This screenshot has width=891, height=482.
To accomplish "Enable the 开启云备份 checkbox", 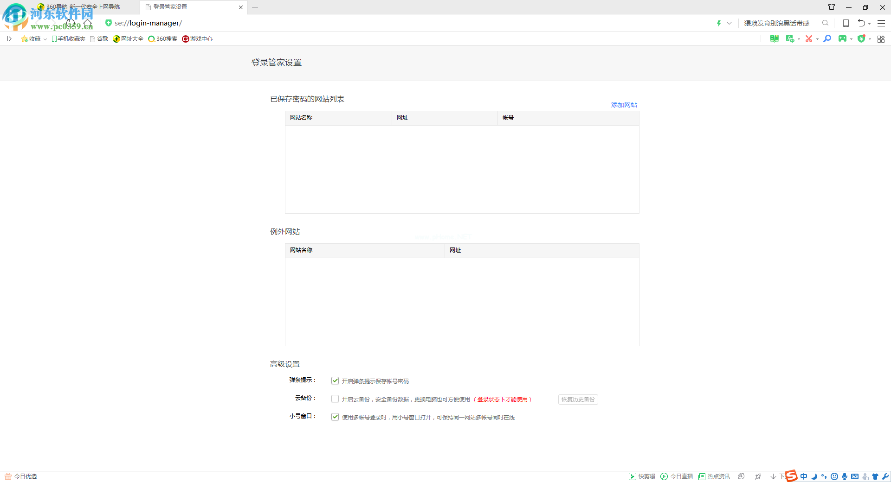I will pos(335,399).
